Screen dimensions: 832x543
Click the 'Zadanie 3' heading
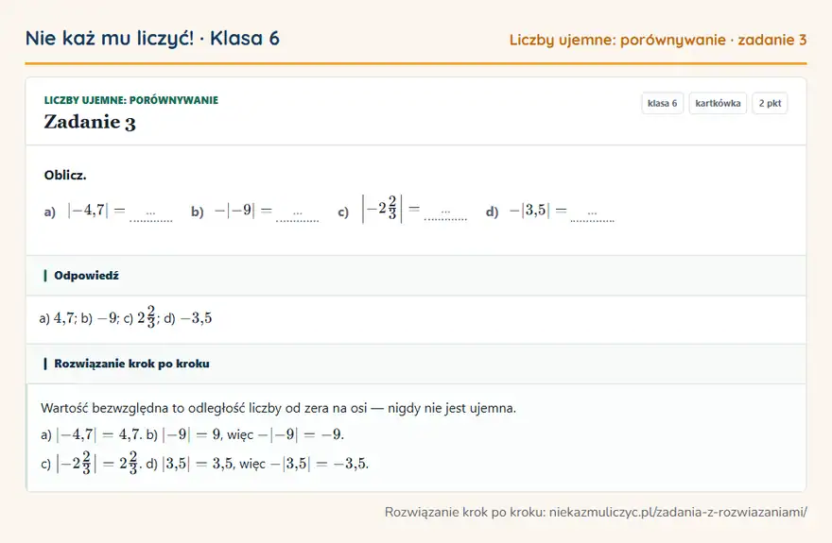[90, 123]
